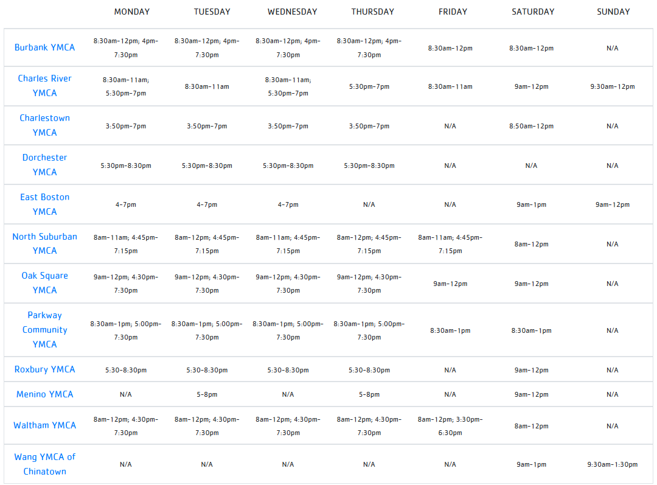Click the Waltham YMCA link
Viewport: 657px width, 485px height.
tap(44, 425)
